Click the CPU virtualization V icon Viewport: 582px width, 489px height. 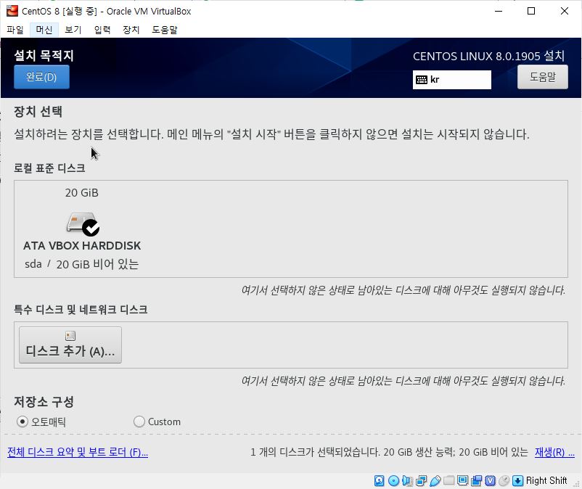tap(490, 480)
